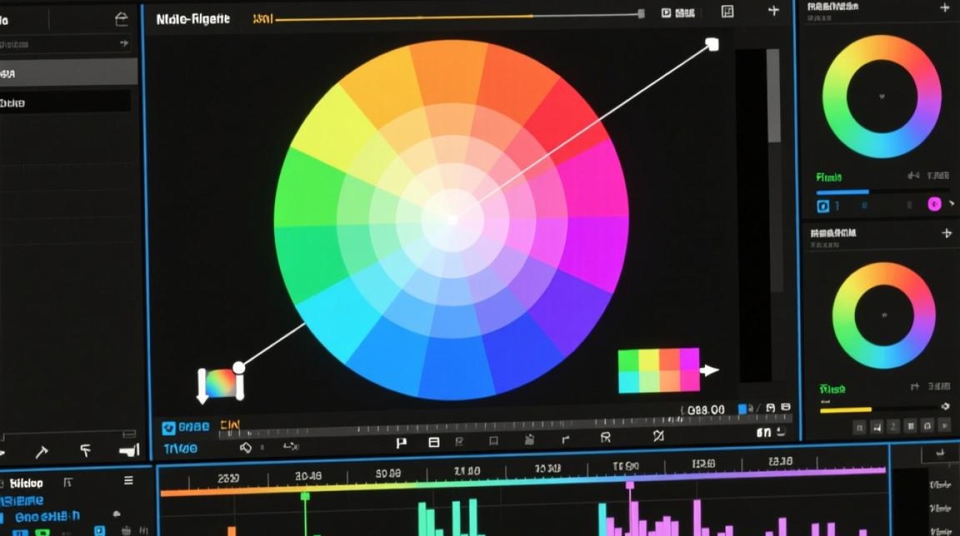
Task: Click the magenta circle button under top ring
Action: coord(934,204)
